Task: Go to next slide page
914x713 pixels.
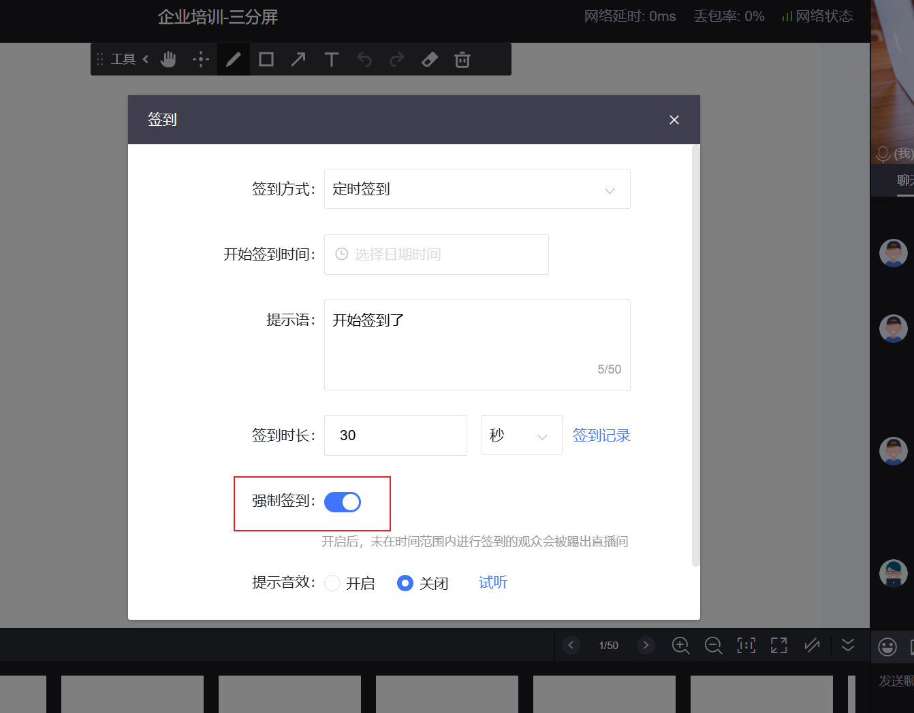Action: pos(646,645)
